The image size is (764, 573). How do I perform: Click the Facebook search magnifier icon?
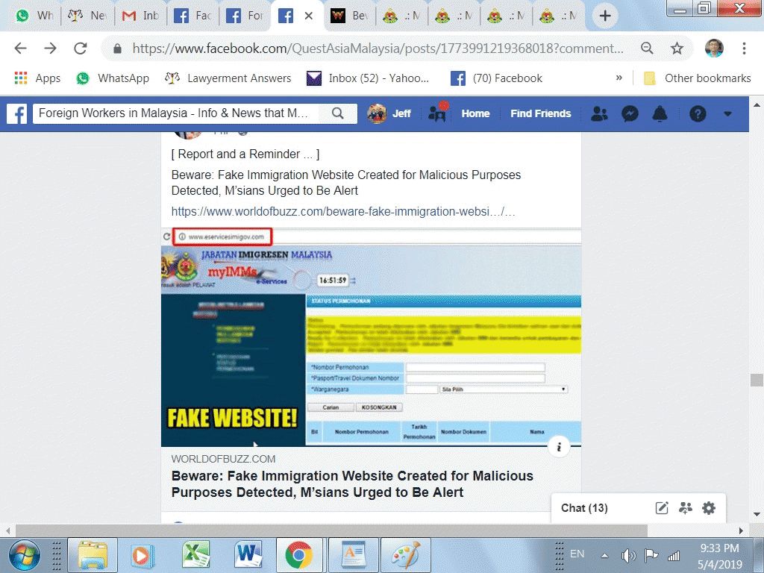click(338, 113)
